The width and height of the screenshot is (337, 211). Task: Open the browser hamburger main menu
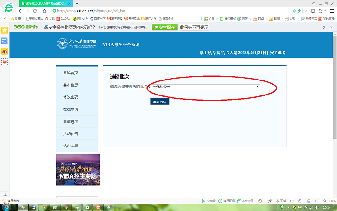pyautogui.click(x=332, y=11)
